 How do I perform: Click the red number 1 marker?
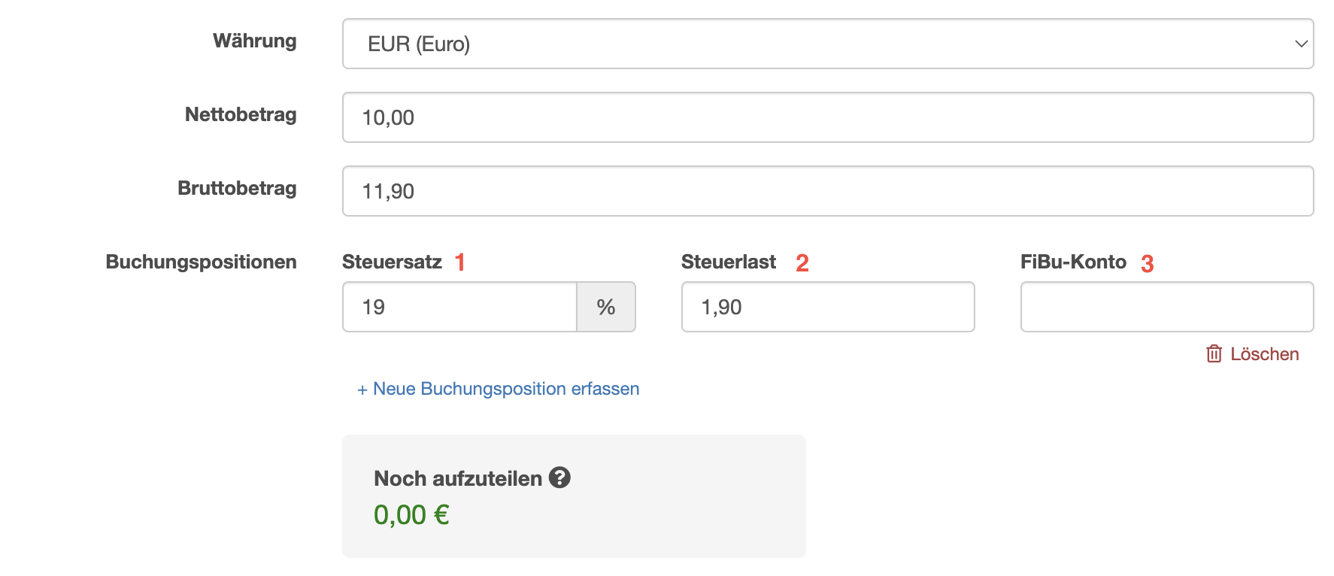click(x=460, y=262)
